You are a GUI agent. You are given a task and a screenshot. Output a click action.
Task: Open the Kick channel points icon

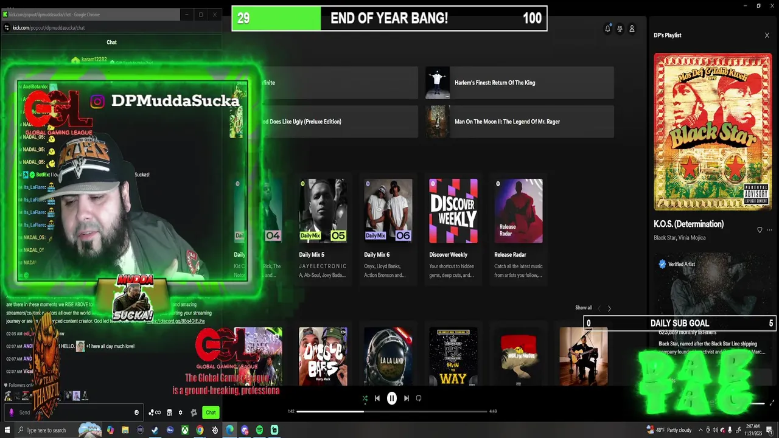(x=155, y=412)
